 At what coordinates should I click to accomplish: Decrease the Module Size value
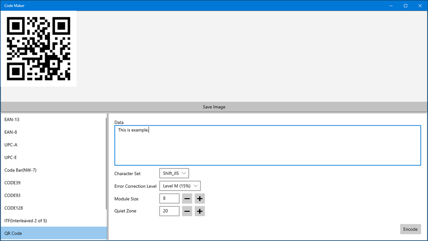click(x=187, y=198)
